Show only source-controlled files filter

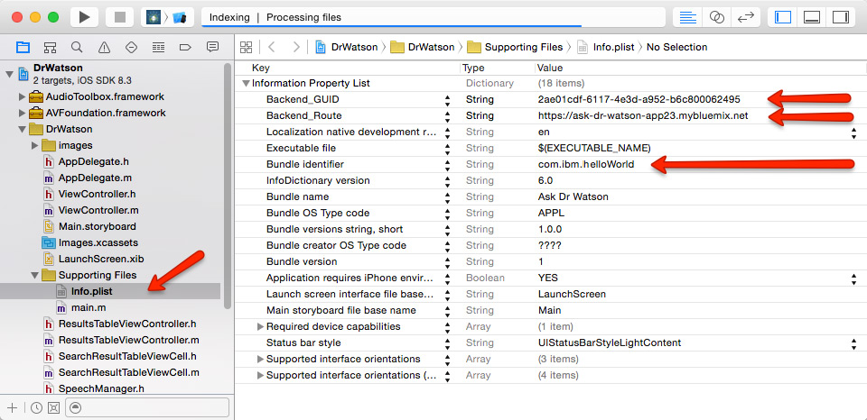point(53,408)
